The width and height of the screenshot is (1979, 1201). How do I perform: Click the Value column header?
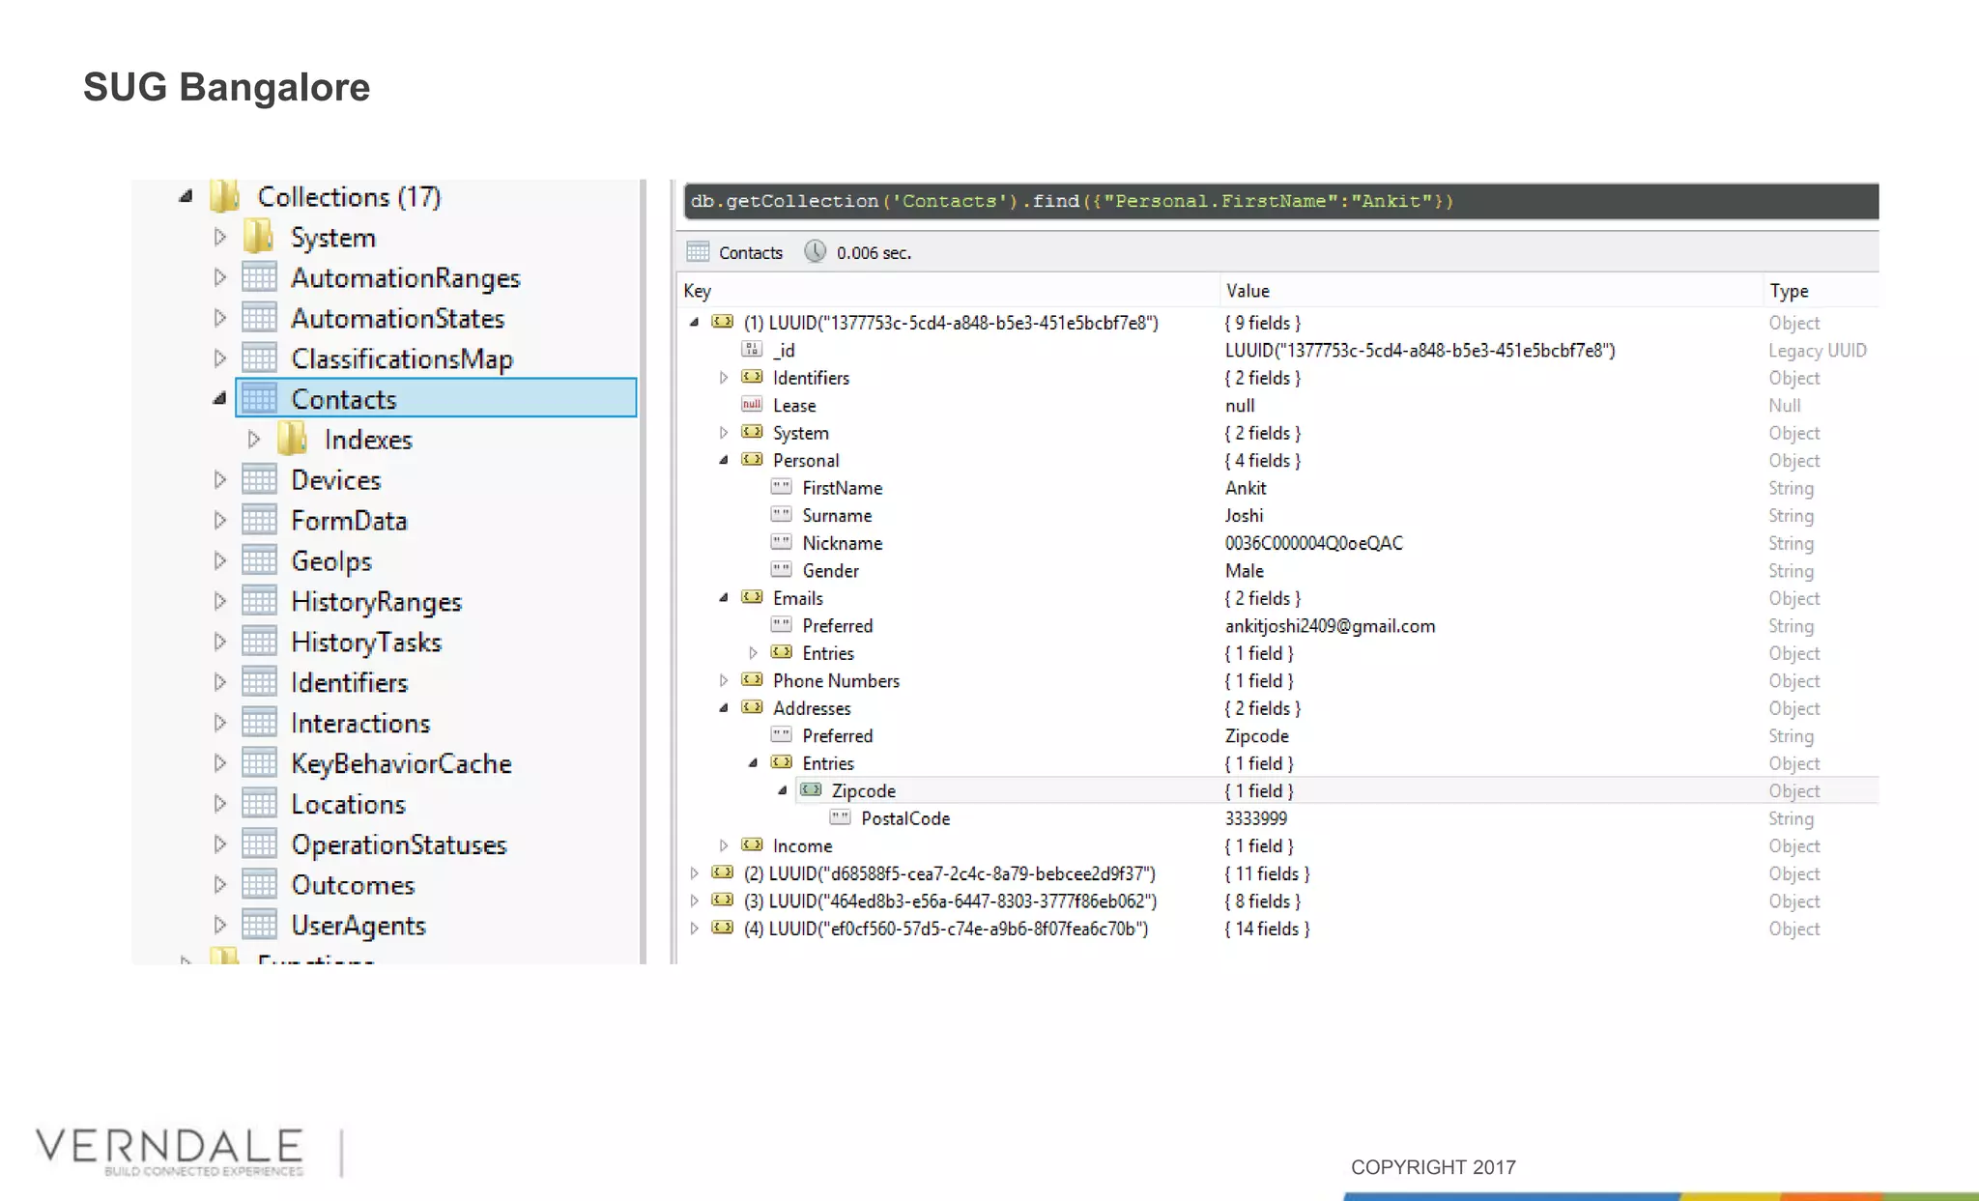[1248, 291]
